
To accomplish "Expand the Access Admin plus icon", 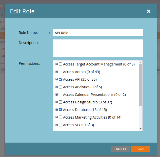I will click(57, 72).
